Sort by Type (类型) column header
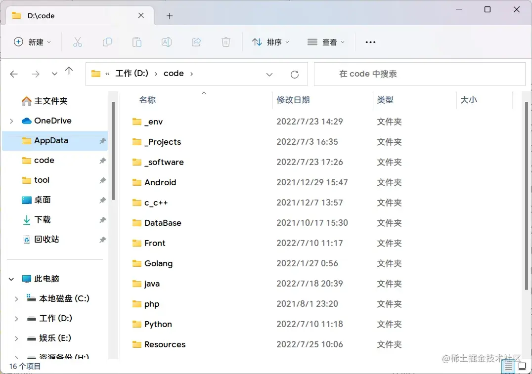The width and height of the screenshot is (532, 374). tap(385, 100)
